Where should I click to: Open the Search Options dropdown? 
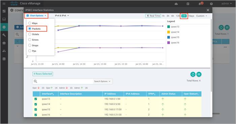(x=102, y=81)
